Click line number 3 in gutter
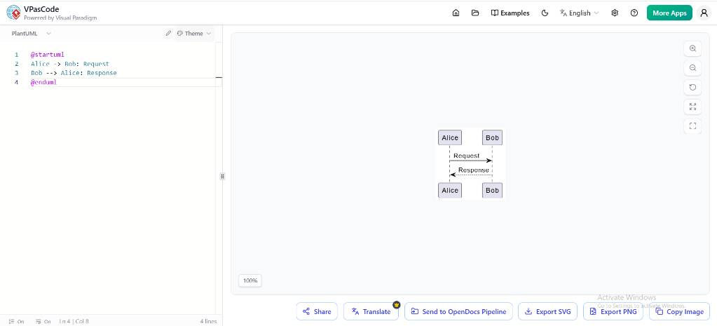The height and width of the screenshot is (326, 717). click(x=16, y=73)
